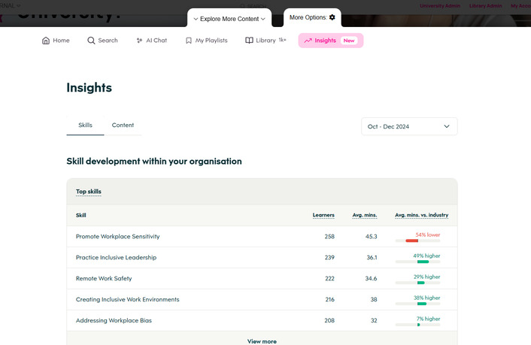This screenshot has width=531, height=345.
Task: Click the Avg. mins. column header
Action: (365, 215)
